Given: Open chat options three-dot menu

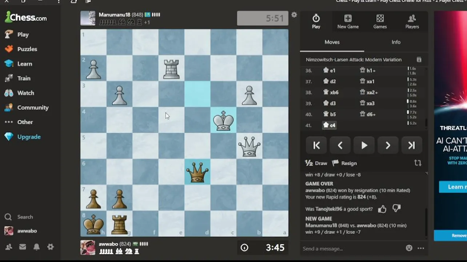Looking at the screenshot, I should (421, 248).
